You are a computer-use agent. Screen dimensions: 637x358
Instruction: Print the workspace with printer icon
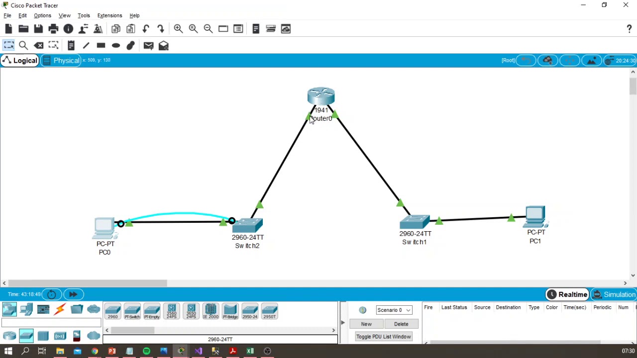[x=53, y=29]
